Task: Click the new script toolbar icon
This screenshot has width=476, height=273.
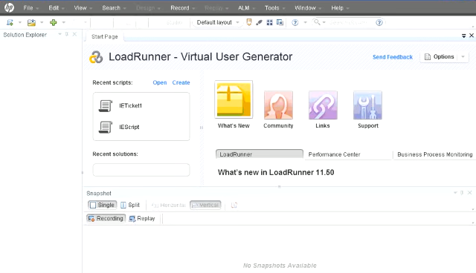Action: pos(10,22)
